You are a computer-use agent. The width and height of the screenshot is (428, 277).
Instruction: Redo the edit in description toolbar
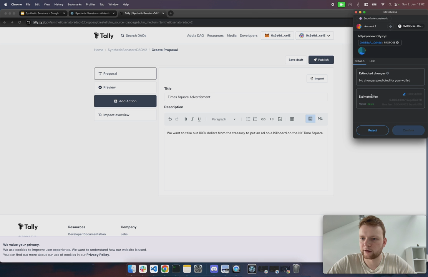pyautogui.click(x=177, y=119)
